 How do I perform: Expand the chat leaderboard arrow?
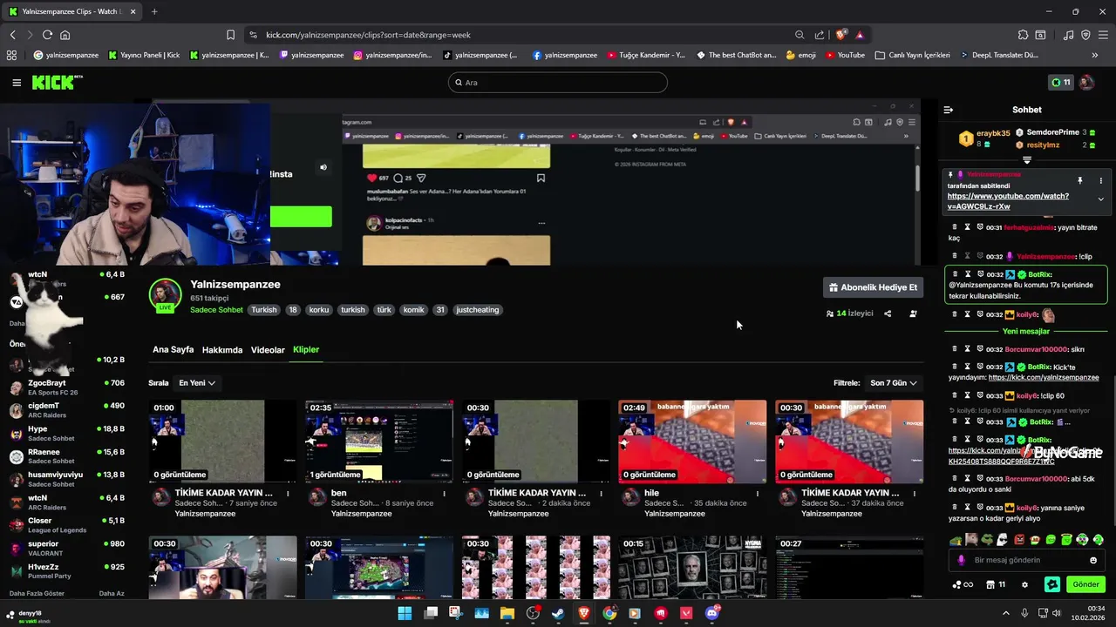[1027, 160]
